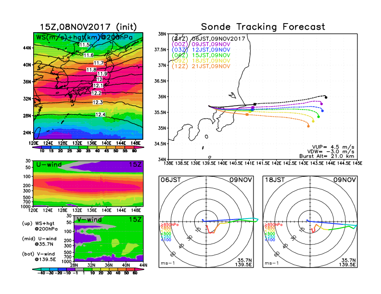This screenshot has width=381, height=294.
Task: Click <100 legend in the 18JST hodograph
Action: point(270,240)
